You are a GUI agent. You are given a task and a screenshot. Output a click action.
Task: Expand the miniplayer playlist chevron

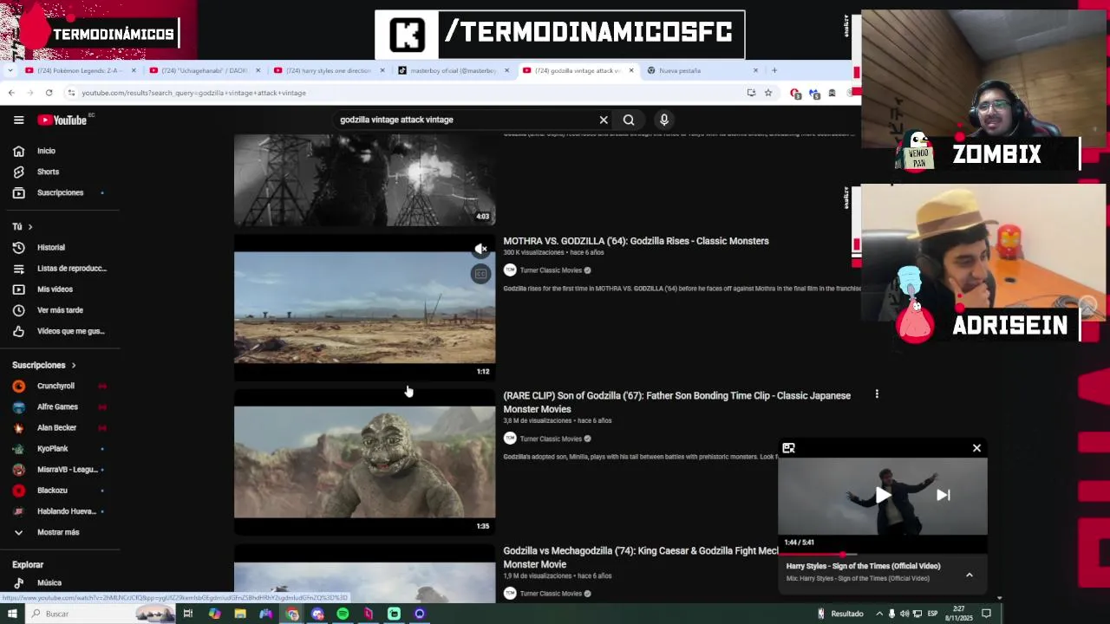(970, 575)
